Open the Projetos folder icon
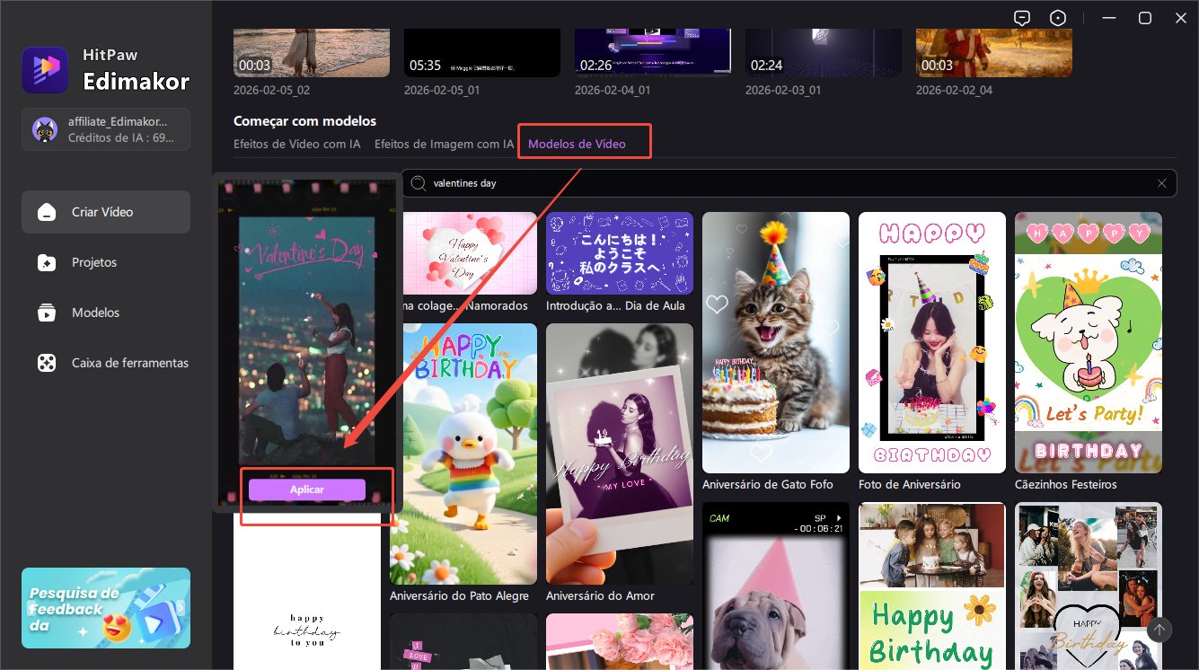Image resolution: width=1199 pixels, height=670 pixels. (x=46, y=263)
